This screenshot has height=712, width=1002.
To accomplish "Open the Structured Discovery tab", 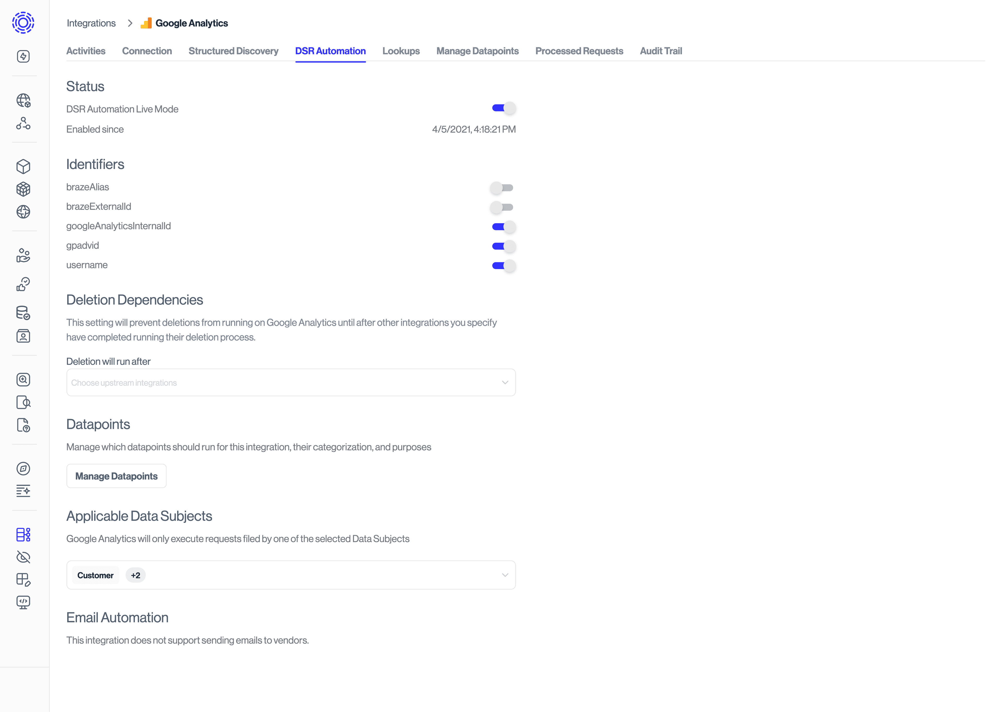I will (x=233, y=51).
